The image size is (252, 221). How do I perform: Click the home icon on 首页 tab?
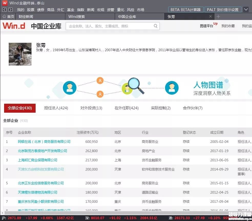(x=4, y=17)
